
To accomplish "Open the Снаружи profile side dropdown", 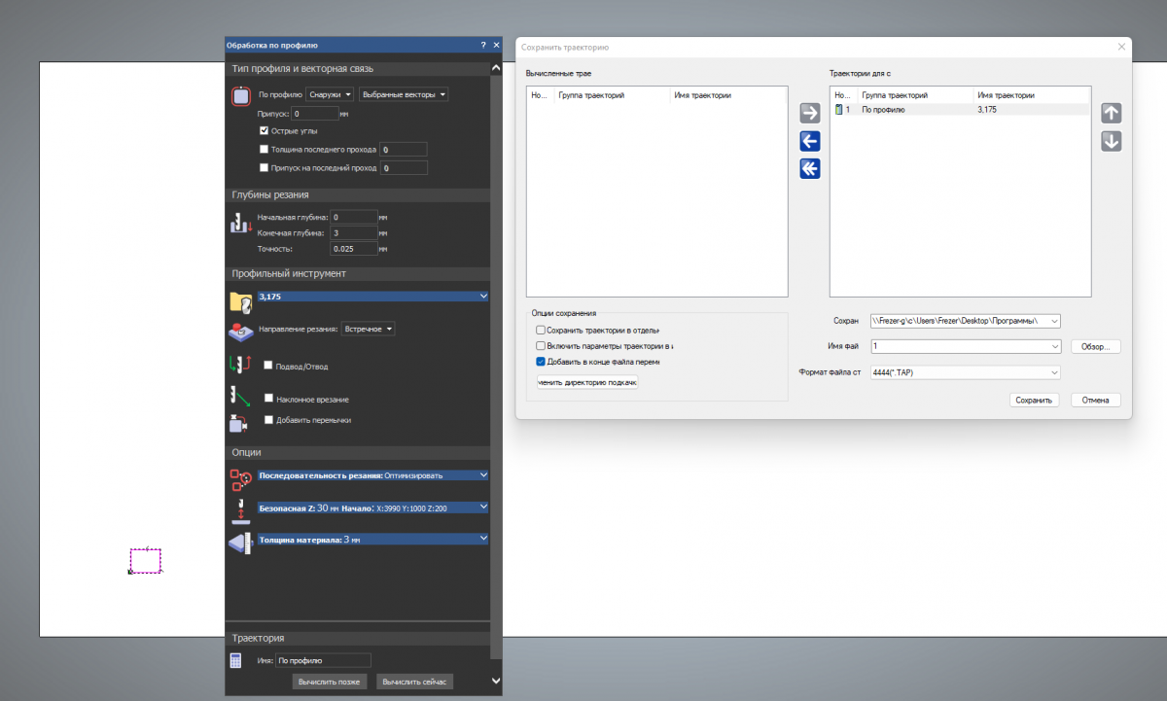I will tap(330, 95).
